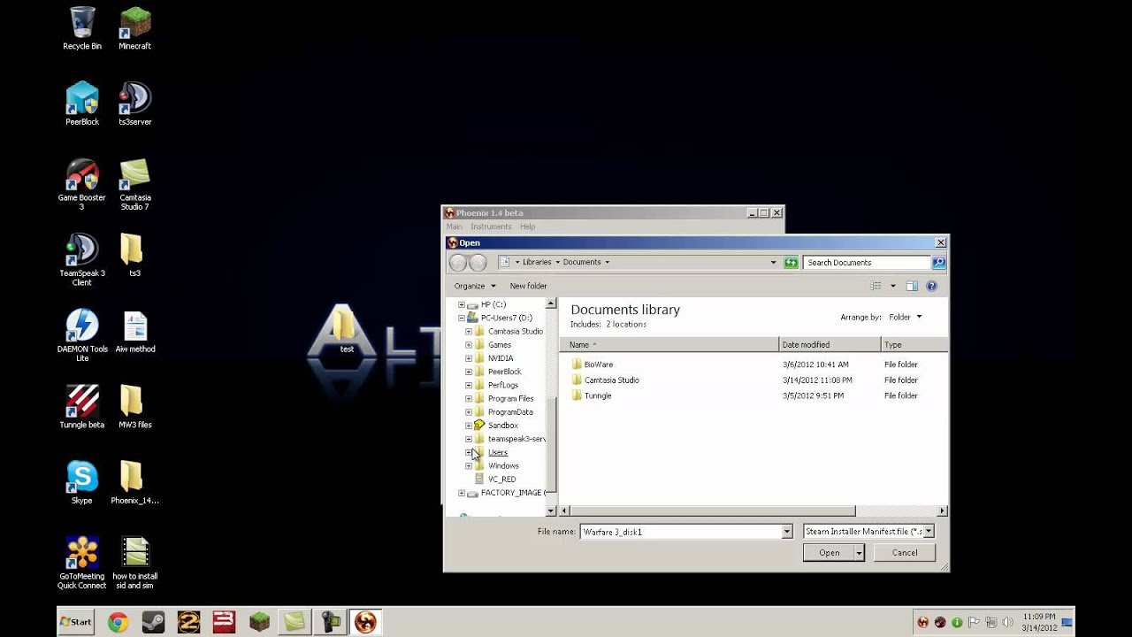Expand the FACTORY_IMAGE drive node
1132x637 pixels.
coord(461,493)
